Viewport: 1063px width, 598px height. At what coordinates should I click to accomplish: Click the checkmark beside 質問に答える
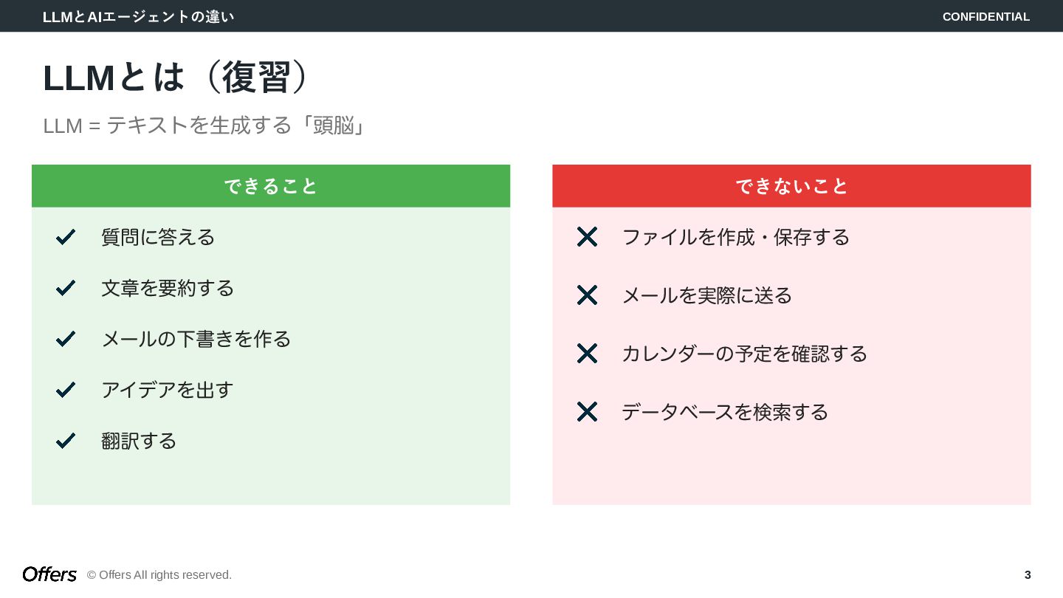[66, 237]
